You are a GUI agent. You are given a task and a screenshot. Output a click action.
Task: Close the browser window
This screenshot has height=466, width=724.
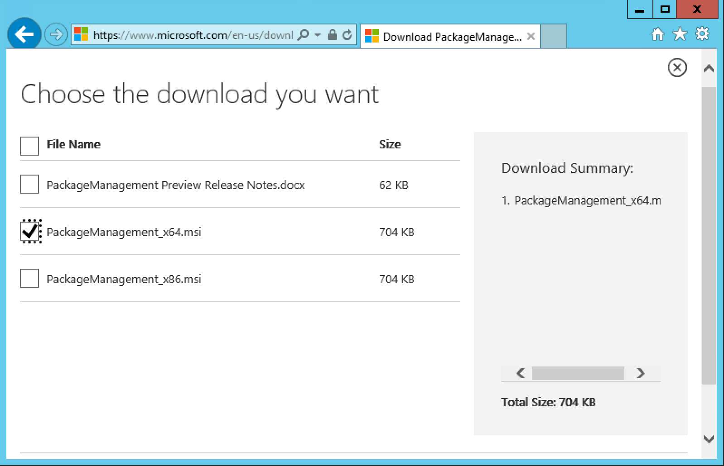point(697,10)
